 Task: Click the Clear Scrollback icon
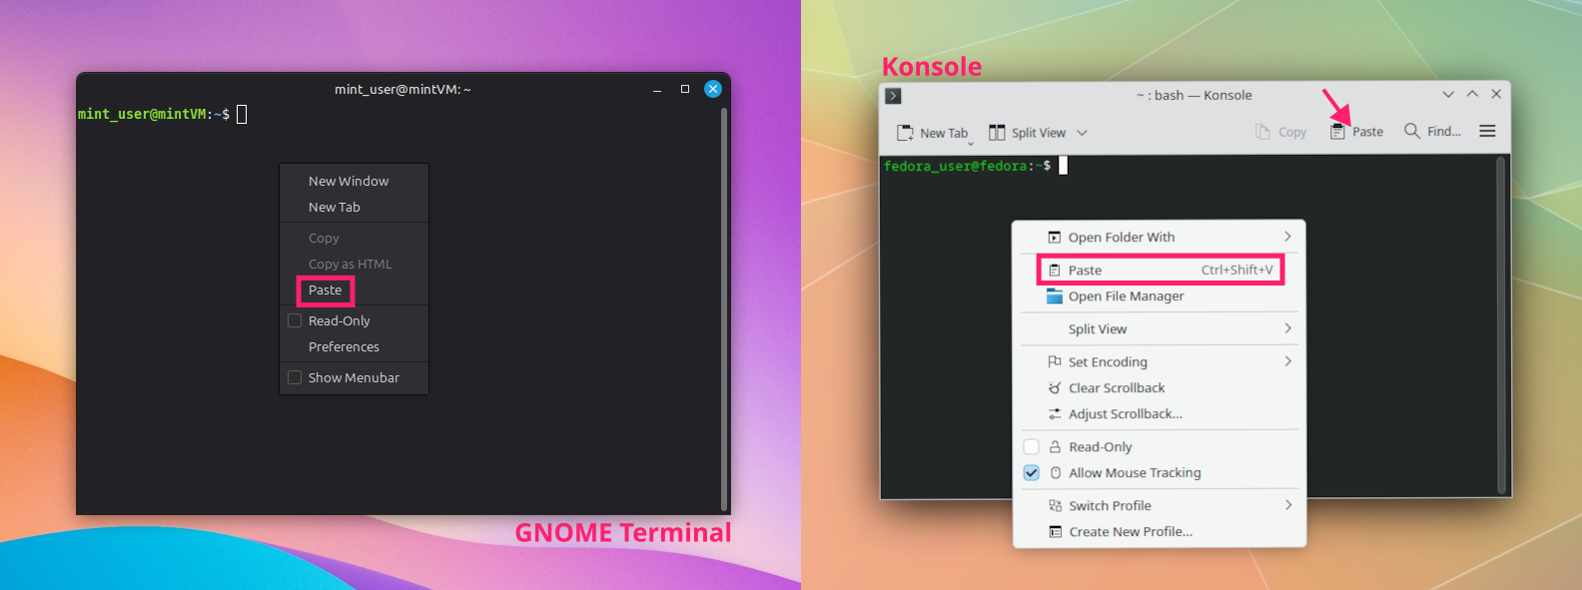[1055, 388]
